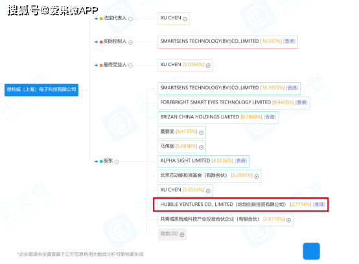Select 法定代表人 label

pyautogui.click(x=115, y=18)
